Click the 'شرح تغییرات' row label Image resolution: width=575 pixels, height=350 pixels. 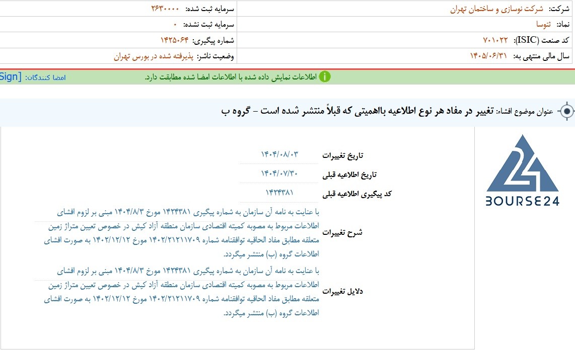(x=342, y=233)
